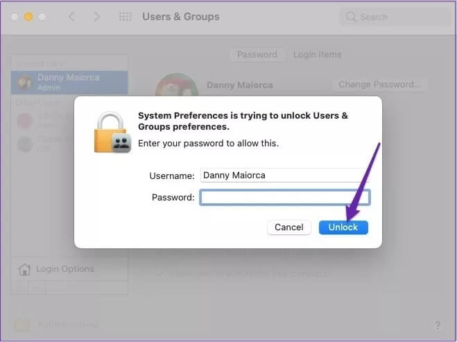Click the padlock icon in the dialog
This screenshot has height=342, width=457.
click(112, 132)
